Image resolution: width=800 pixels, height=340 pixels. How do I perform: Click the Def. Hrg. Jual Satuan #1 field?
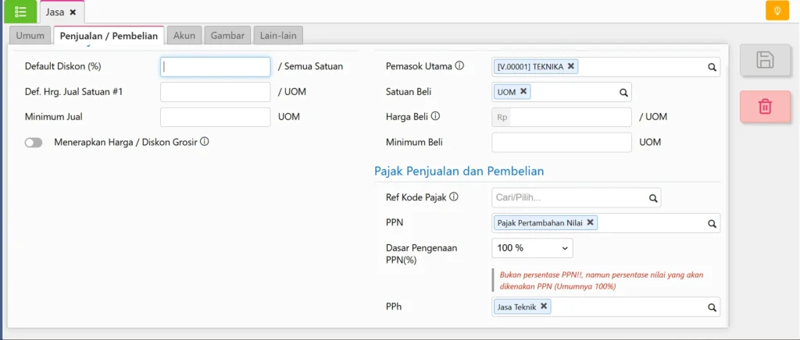pos(216,92)
